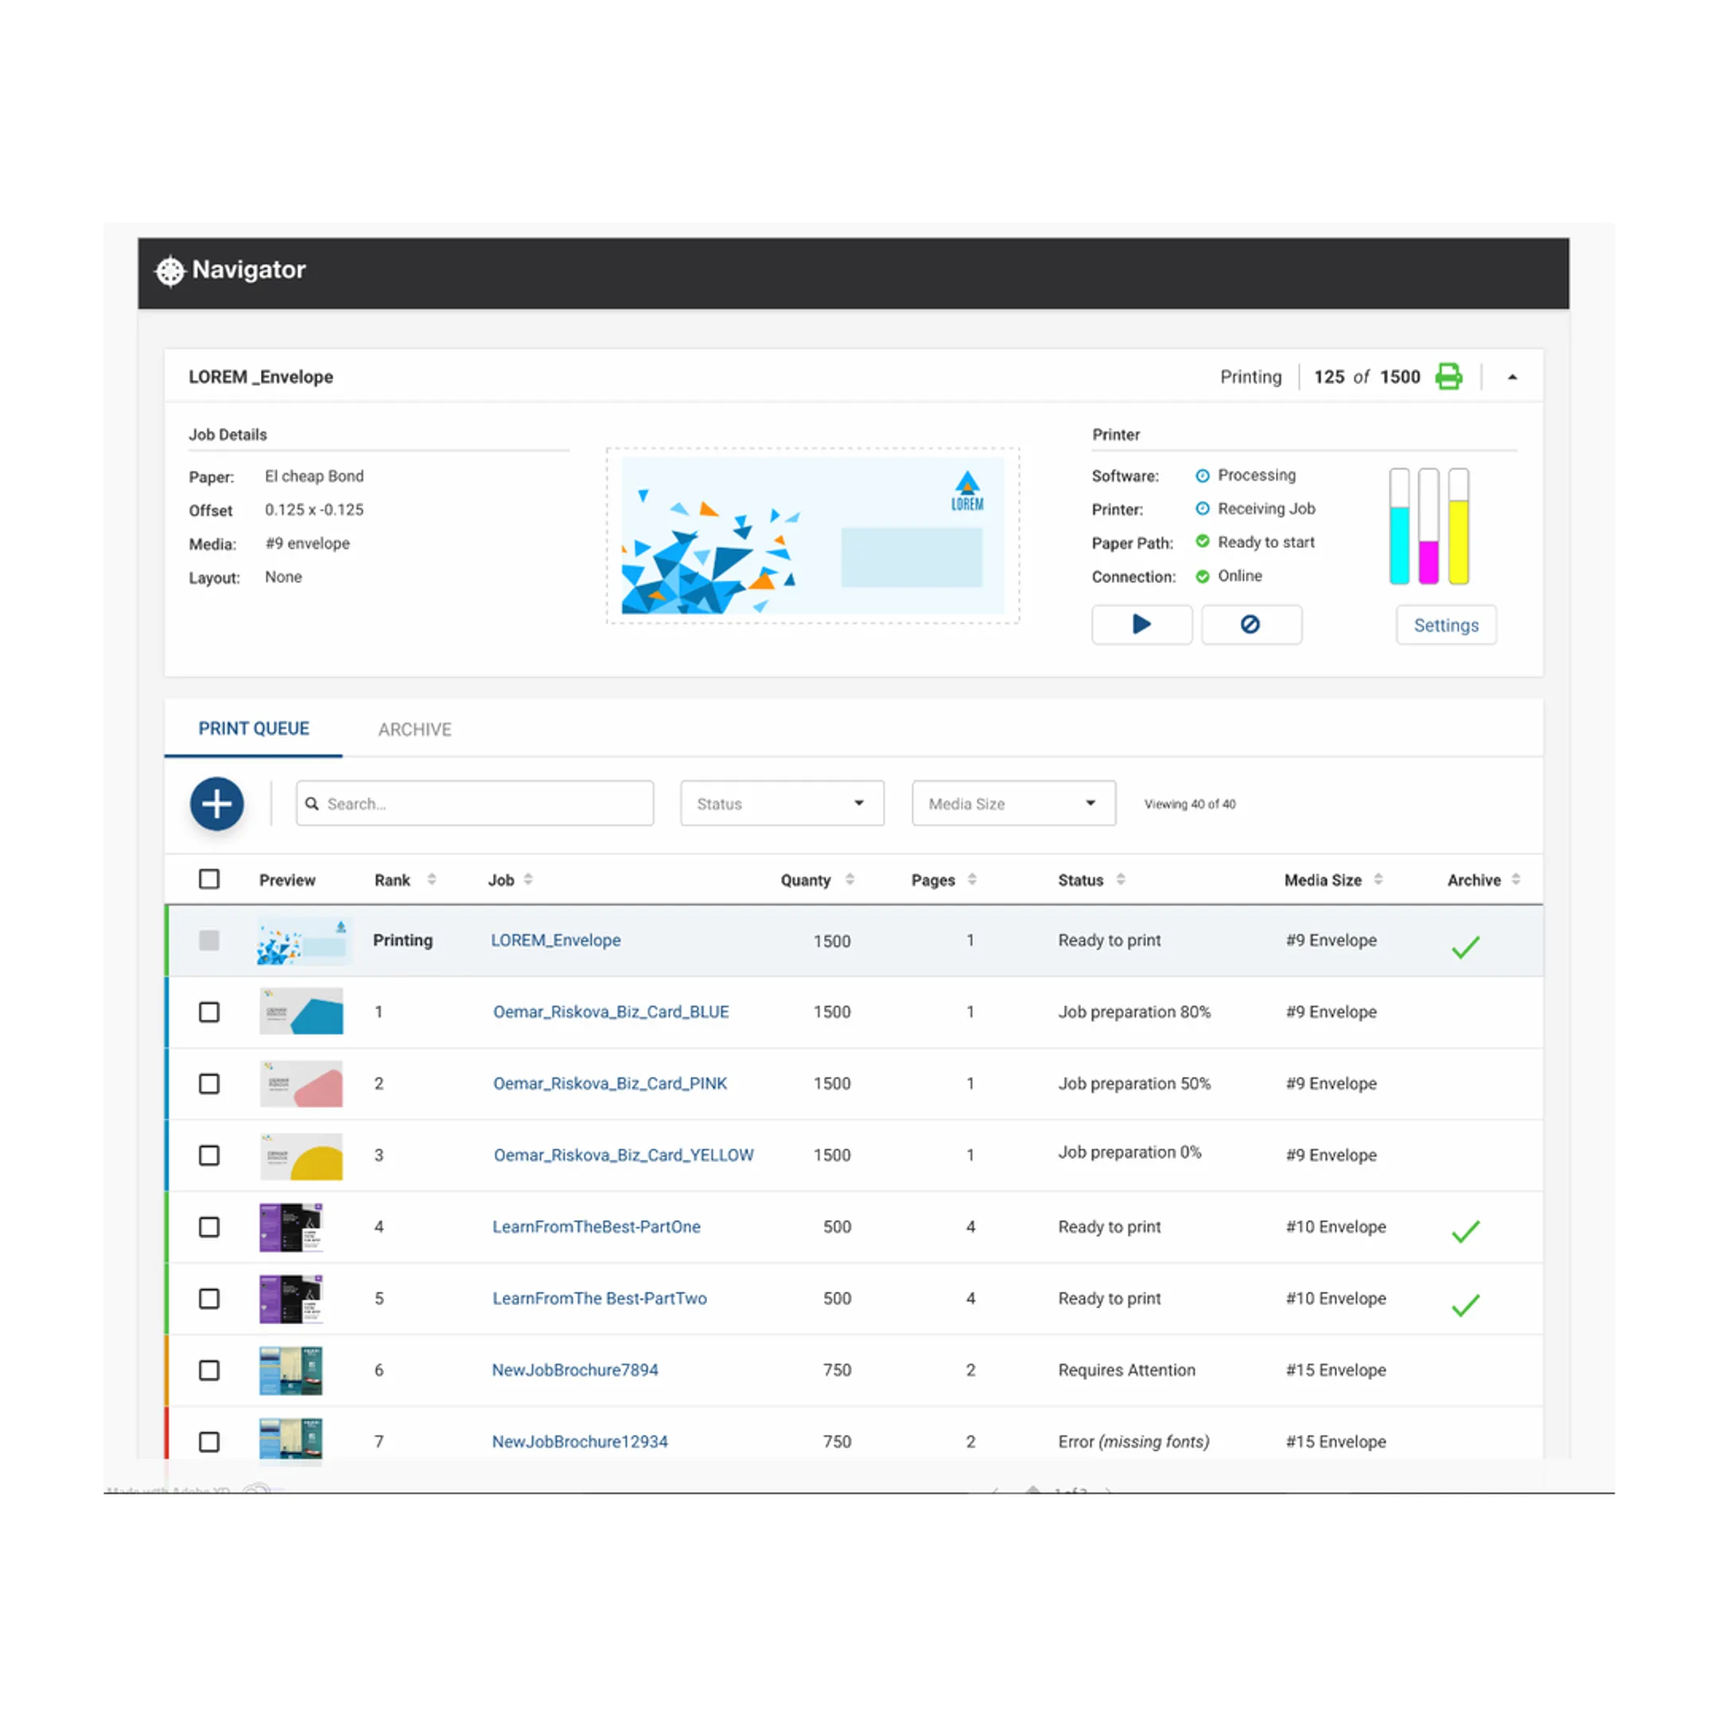Click the magenta ink level bar
The image size is (1718, 1718).
click(x=1429, y=526)
